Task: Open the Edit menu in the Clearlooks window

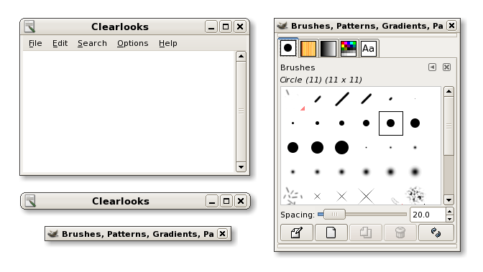Action: pos(60,43)
